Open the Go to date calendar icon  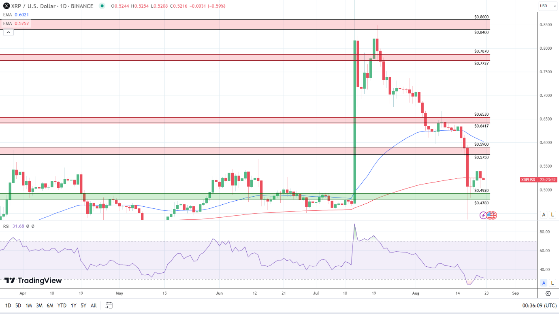point(109,306)
